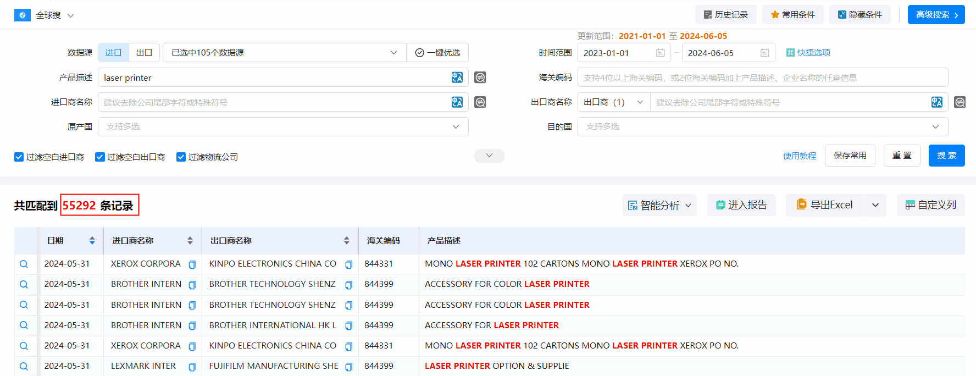Click translate icon in importer name field

click(457, 102)
